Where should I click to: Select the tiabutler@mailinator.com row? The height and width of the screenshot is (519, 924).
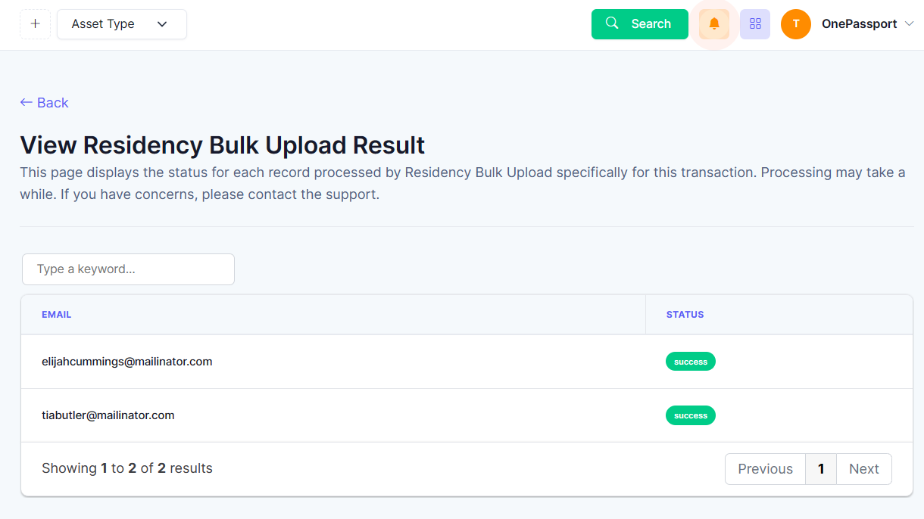(x=467, y=415)
